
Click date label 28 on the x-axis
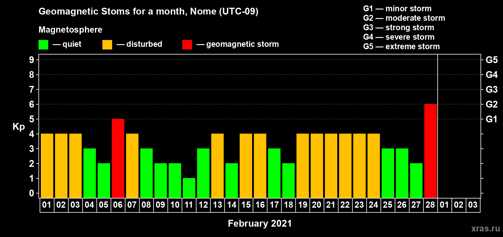[430, 205]
